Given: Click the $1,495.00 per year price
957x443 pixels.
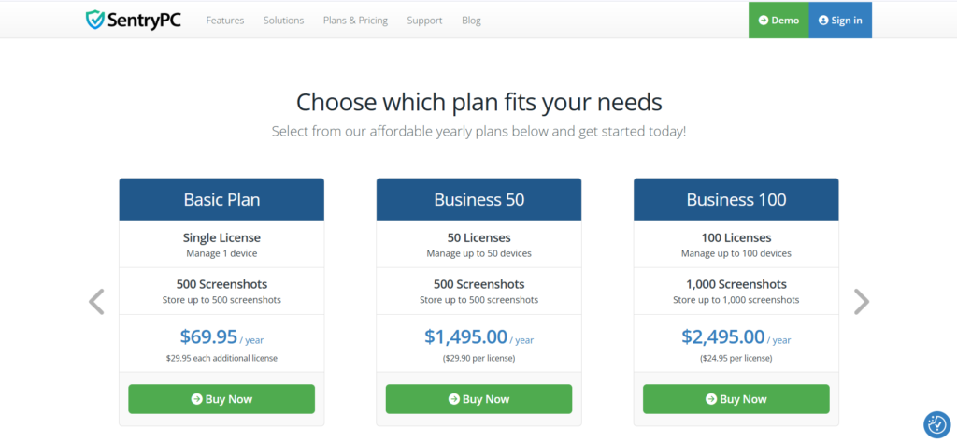Looking at the screenshot, I should click(x=479, y=337).
